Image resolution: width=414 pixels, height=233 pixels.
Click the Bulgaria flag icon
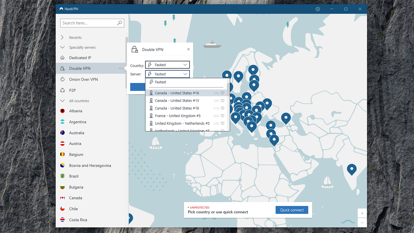point(62,187)
